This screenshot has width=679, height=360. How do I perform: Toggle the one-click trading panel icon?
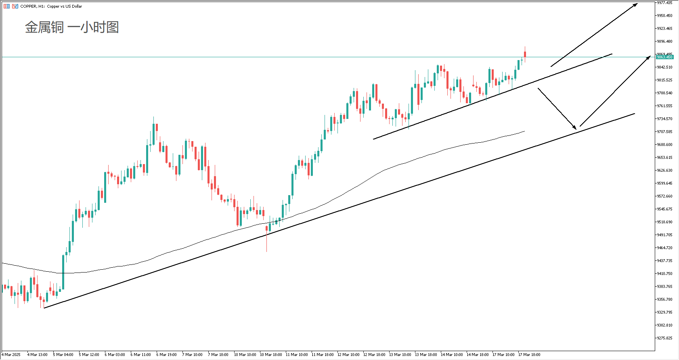click(15, 6)
